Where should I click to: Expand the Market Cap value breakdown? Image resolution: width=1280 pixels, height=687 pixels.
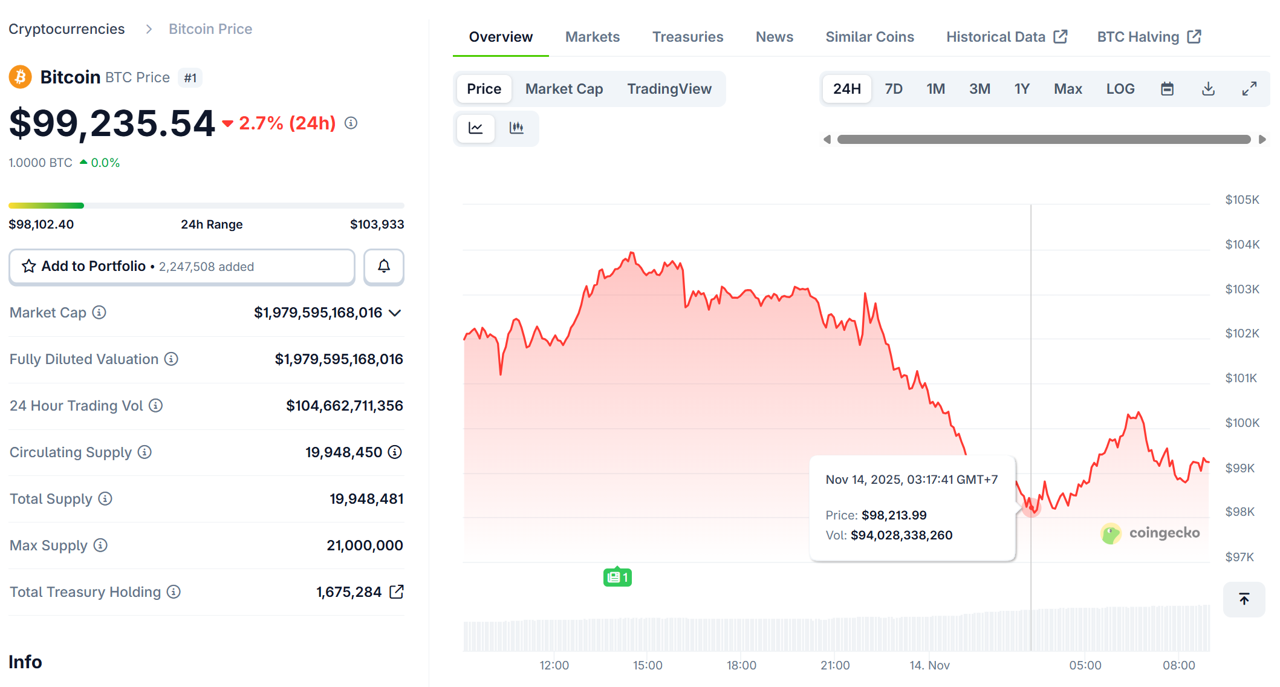point(396,313)
